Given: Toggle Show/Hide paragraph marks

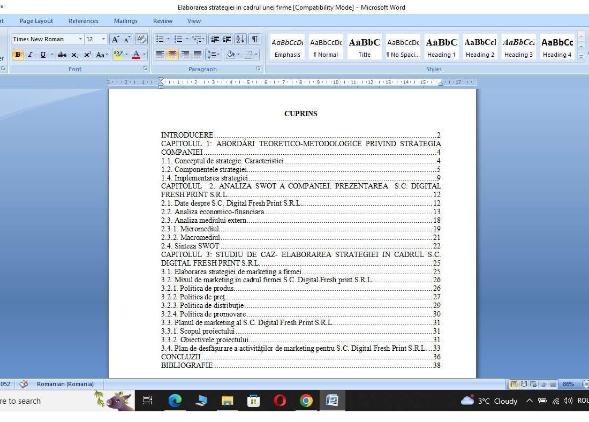Looking at the screenshot, I should (x=255, y=40).
